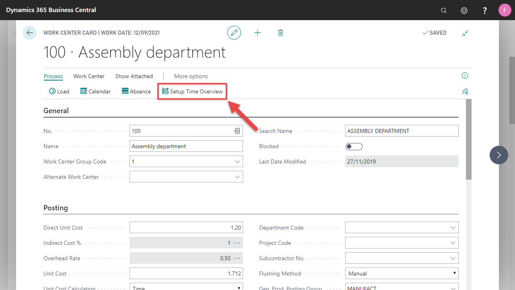Go to next record arrow
The height and width of the screenshot is (290, 515).
point(499,155)
